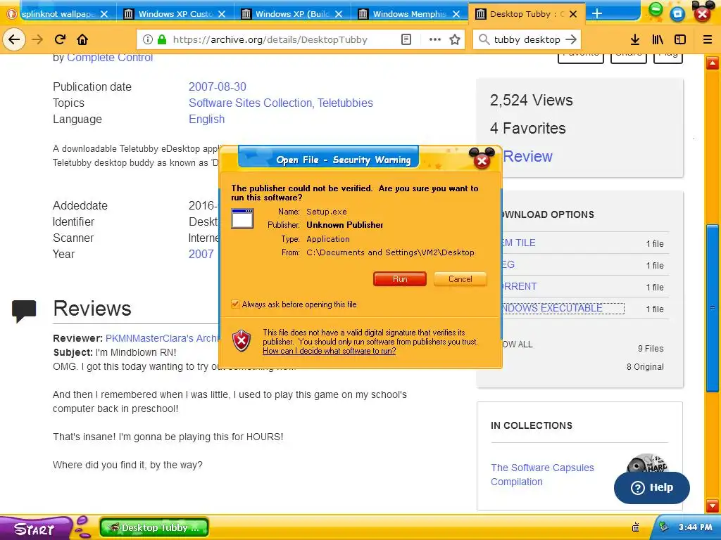Image resolution: width=721 pixels, height=540 pixels.
Task: Toggle the sidebar panel
Action: coord(680,39)
